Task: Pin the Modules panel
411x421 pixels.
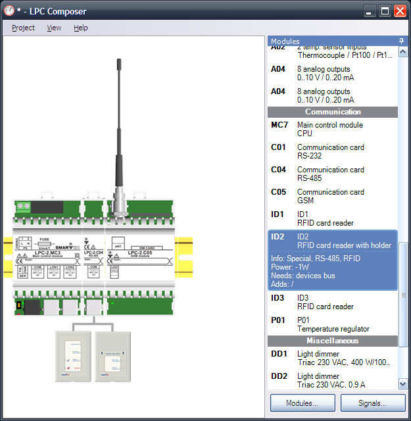Action: (x=401, y=41)
